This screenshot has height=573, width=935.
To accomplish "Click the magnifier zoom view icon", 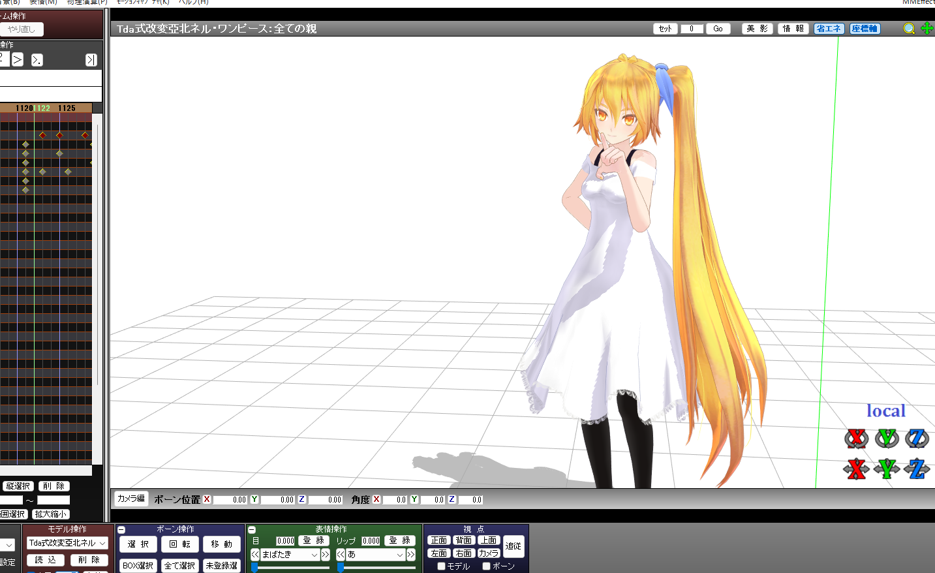I will 909,28.
